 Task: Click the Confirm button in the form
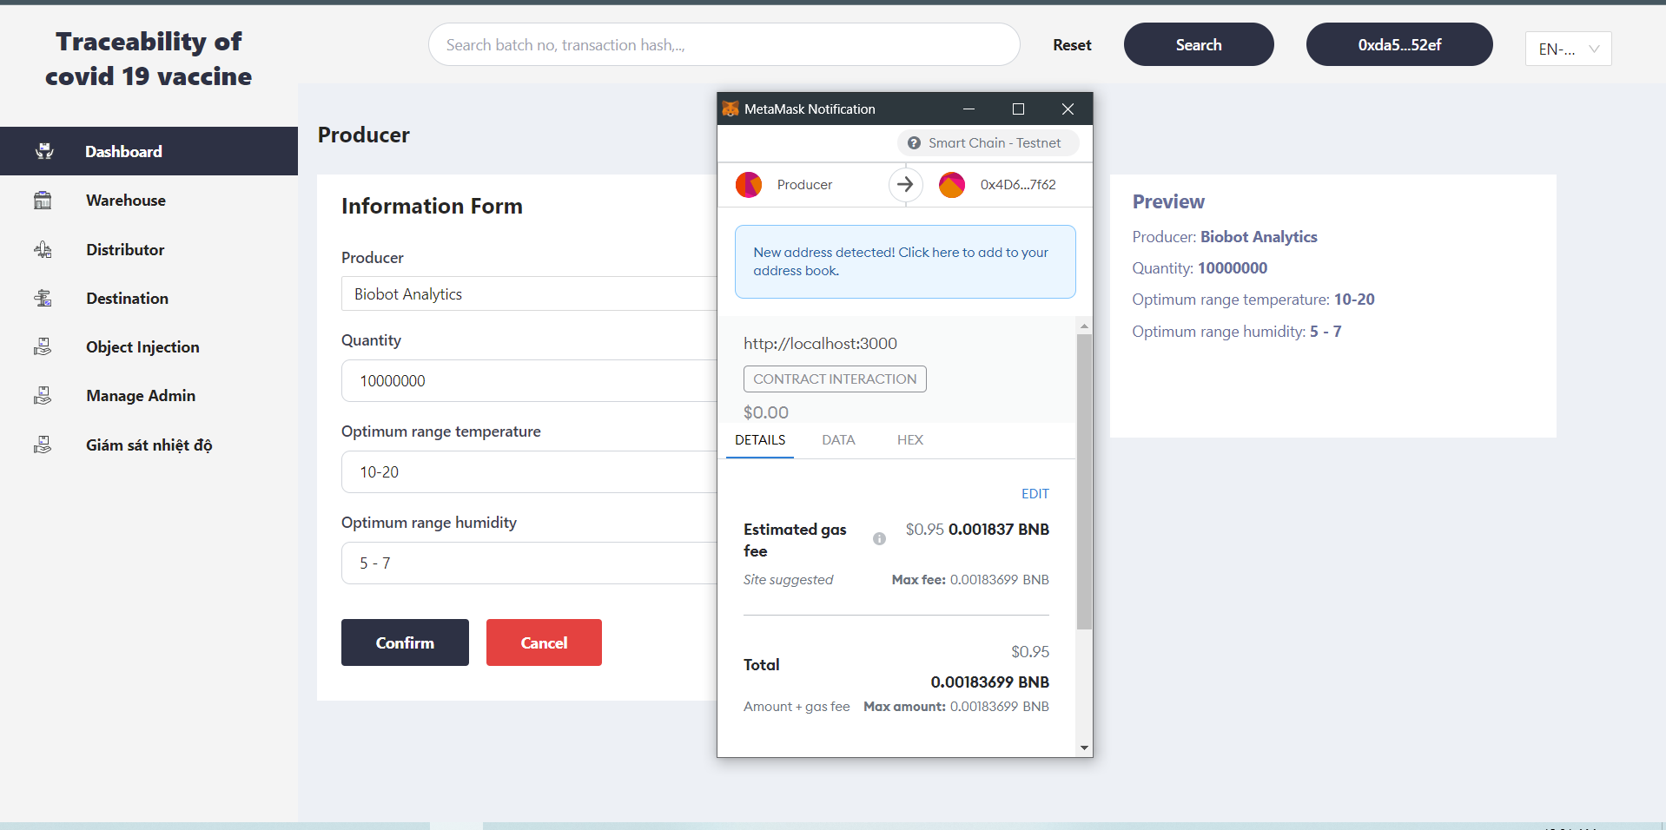pos(405,642)
